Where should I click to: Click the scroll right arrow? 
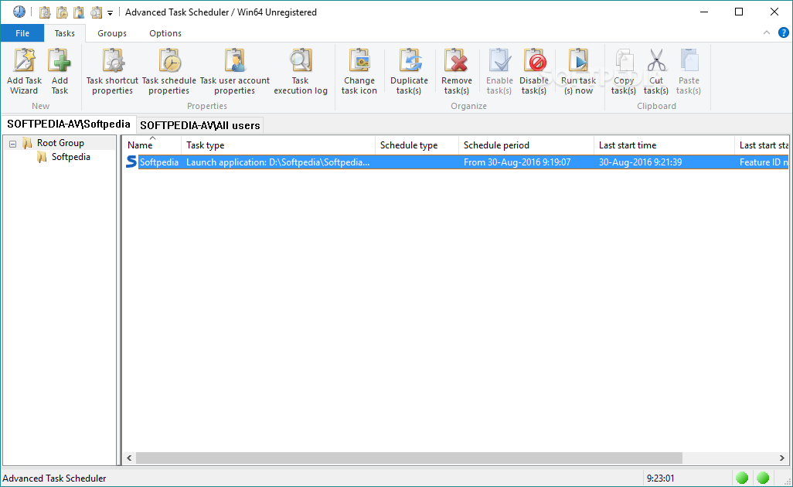click(782, 458)
